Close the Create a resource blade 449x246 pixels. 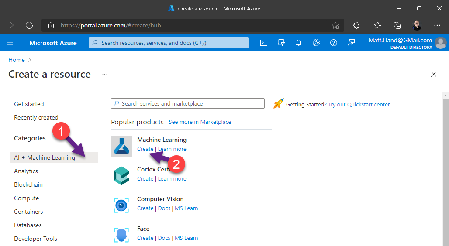[x=434, y=75]
